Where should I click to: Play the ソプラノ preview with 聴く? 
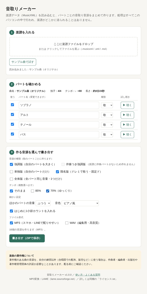127,105
